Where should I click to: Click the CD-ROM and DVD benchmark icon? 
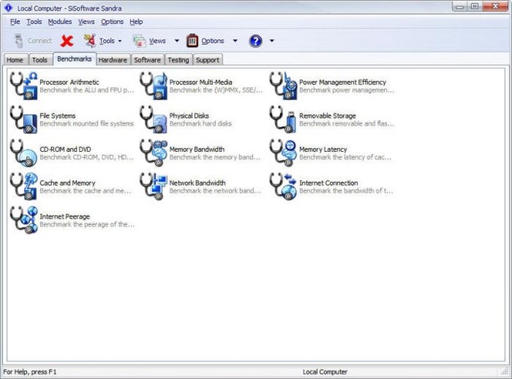(23, 153)
